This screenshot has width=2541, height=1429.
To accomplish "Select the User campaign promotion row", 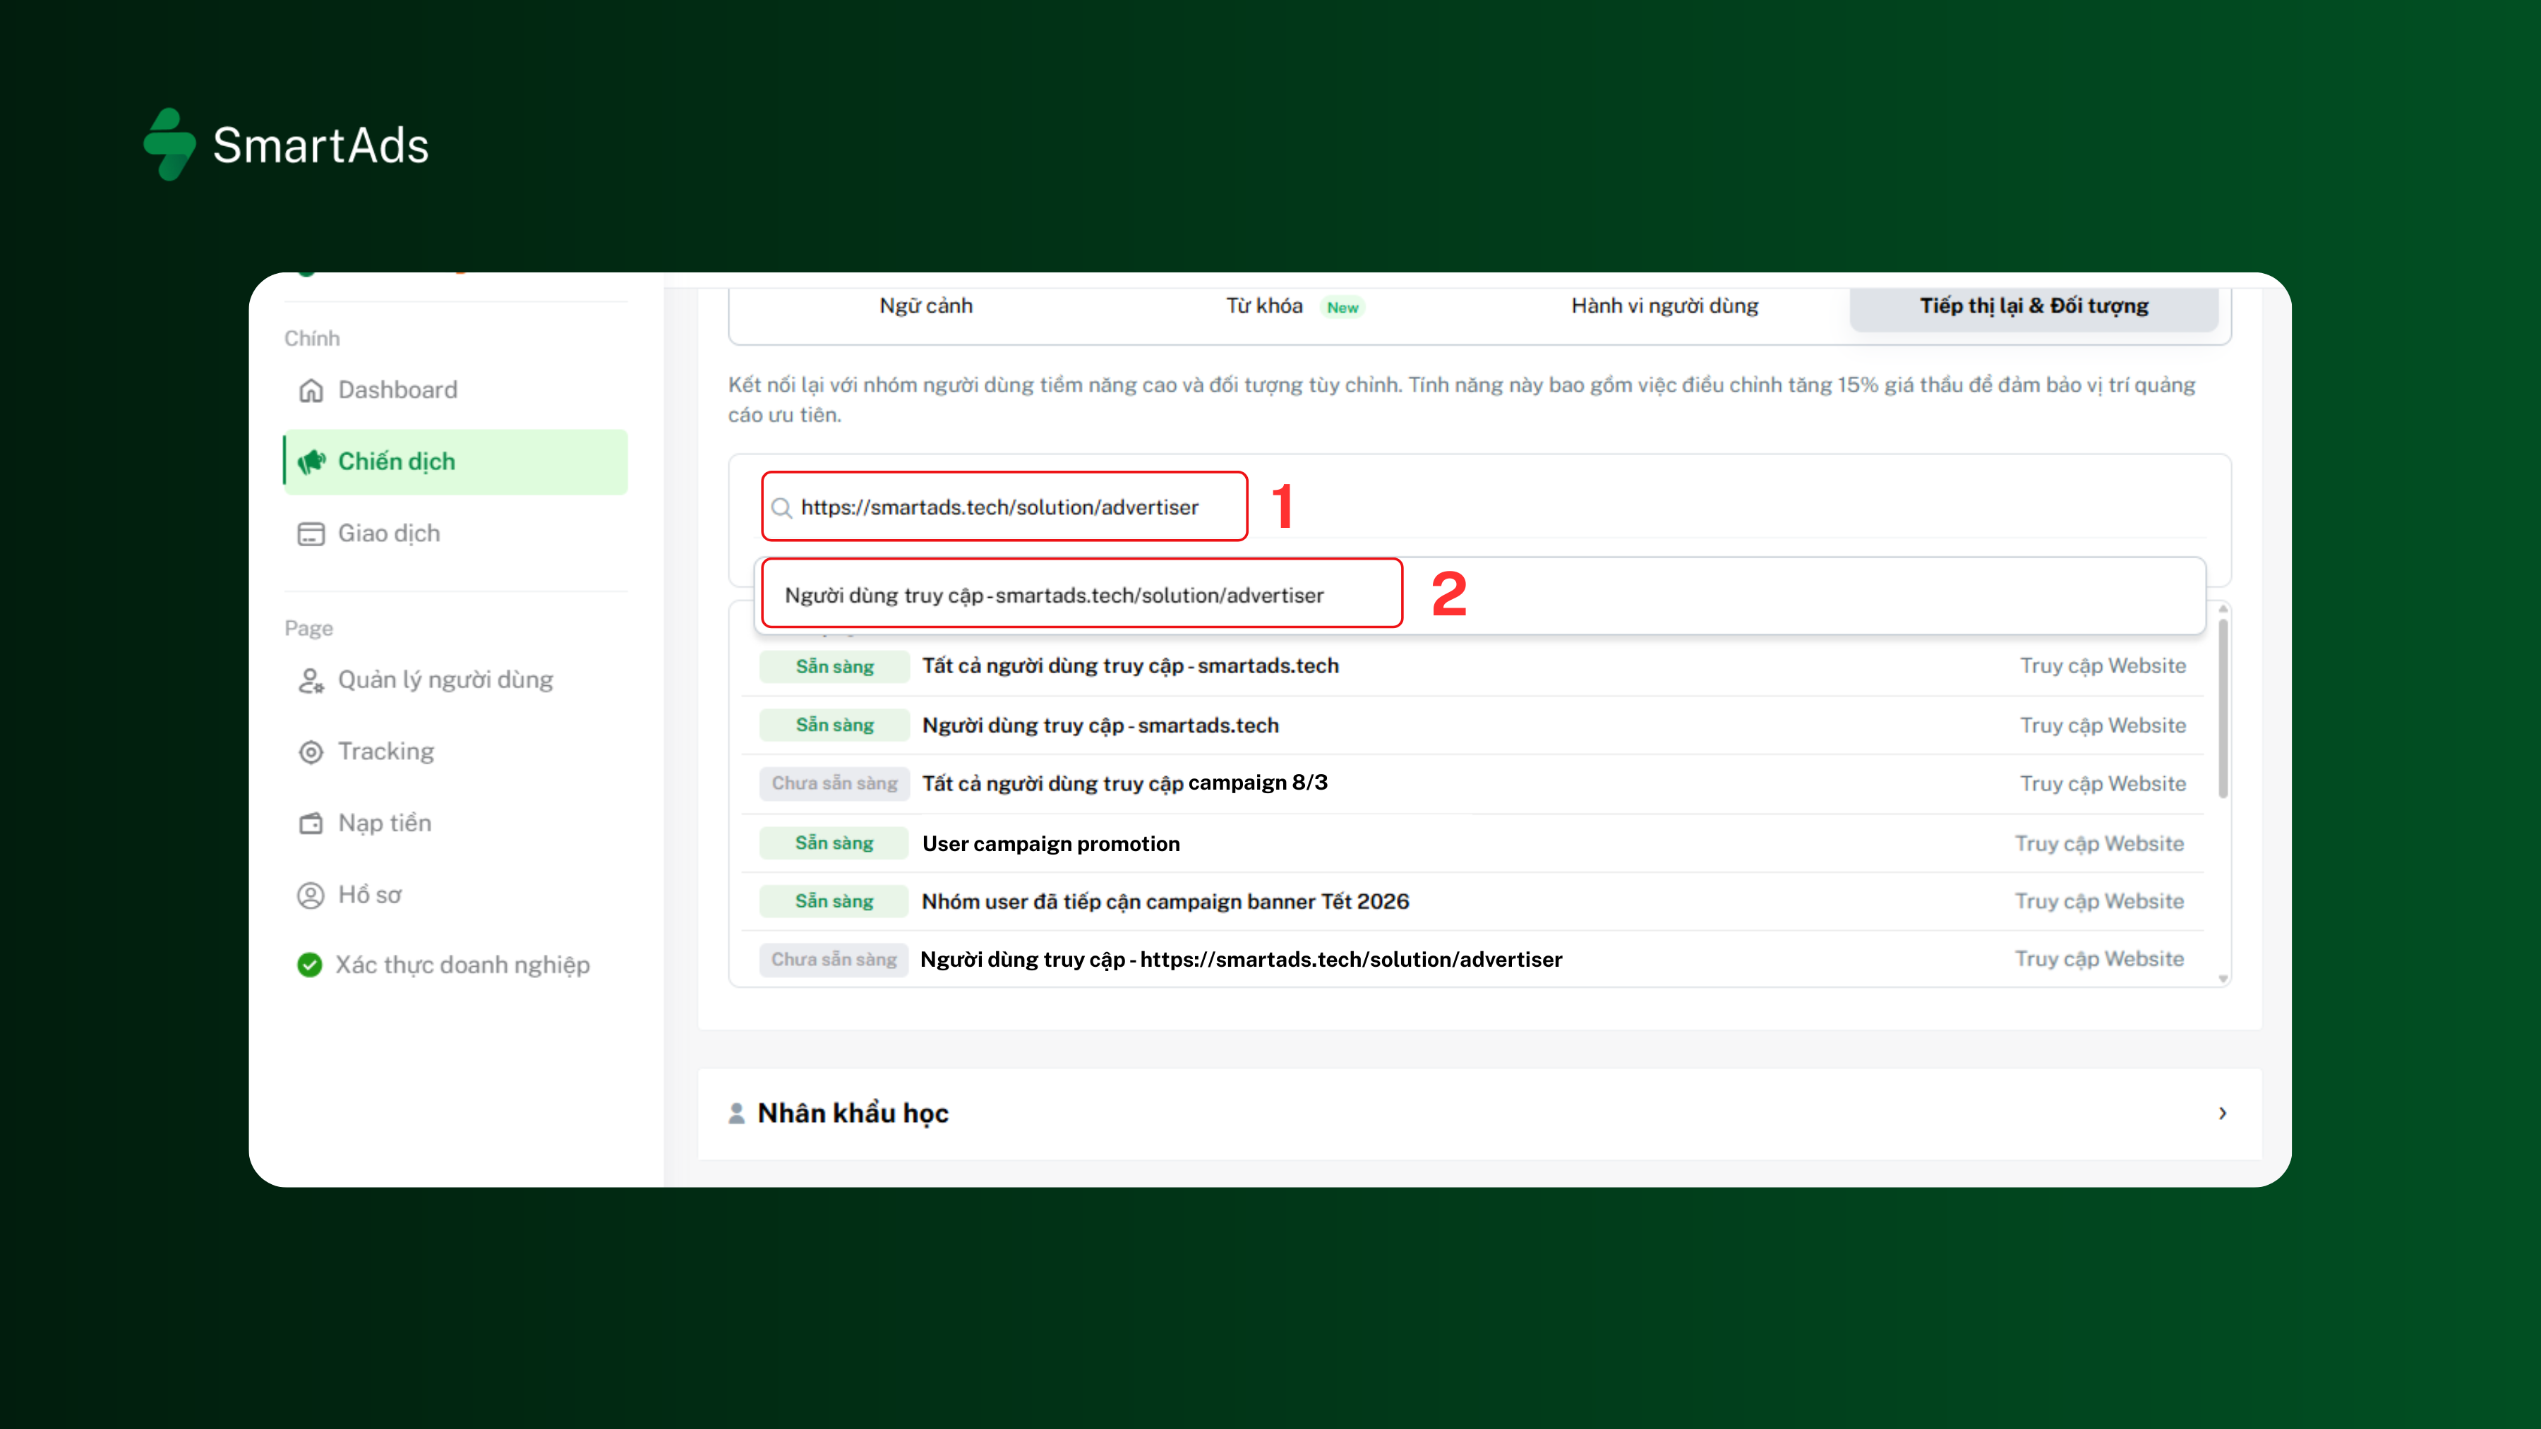I will pyautogui.click(x=1474, y=843).
